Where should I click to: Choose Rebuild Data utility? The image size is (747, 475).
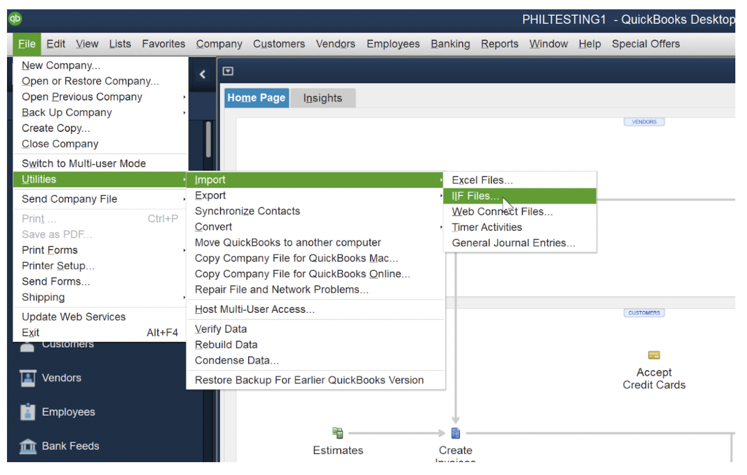tap(316, 345)
